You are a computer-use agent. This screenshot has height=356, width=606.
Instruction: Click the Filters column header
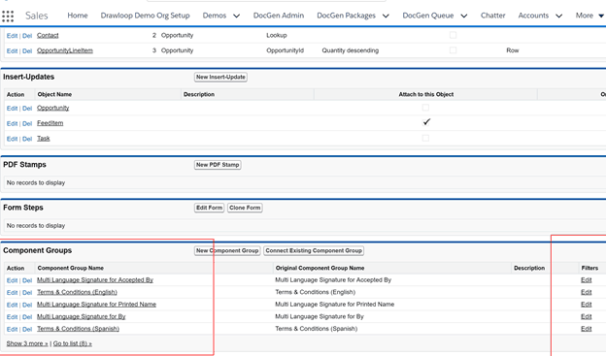click(589, 268)
